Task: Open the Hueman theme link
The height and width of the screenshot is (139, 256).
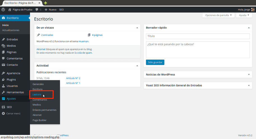Action: (84, 41)
